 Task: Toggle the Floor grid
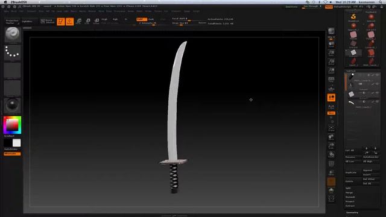coord(331,89)
